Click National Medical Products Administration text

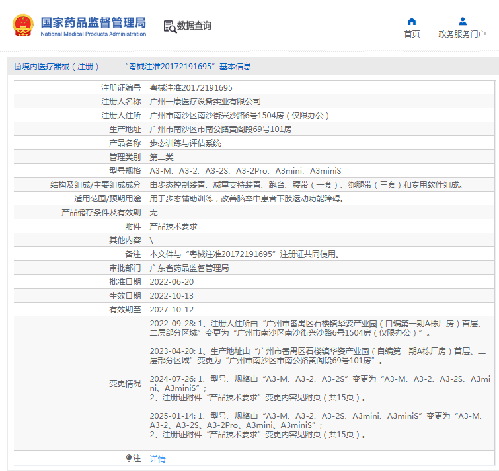coord(93,34)
